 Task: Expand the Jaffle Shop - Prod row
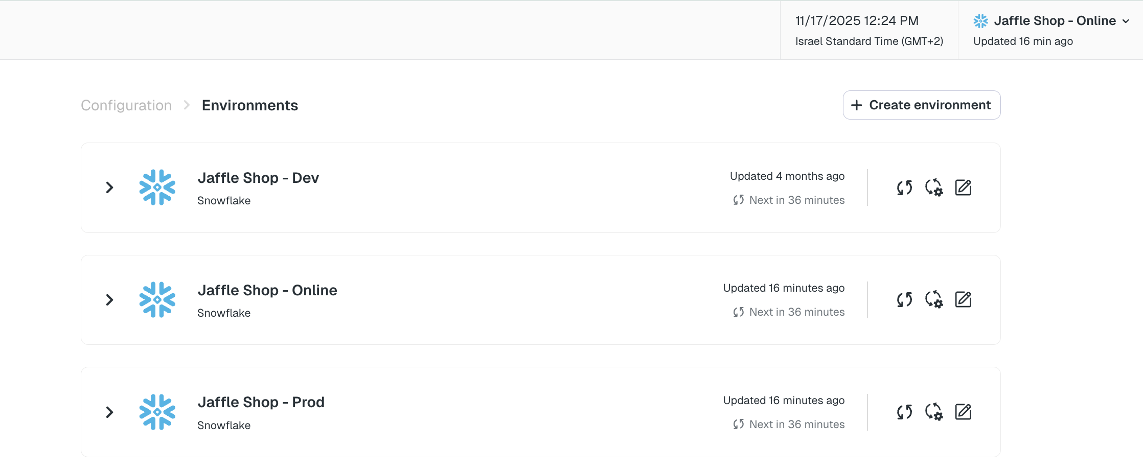pyautogui.click(x=109, y=412)
